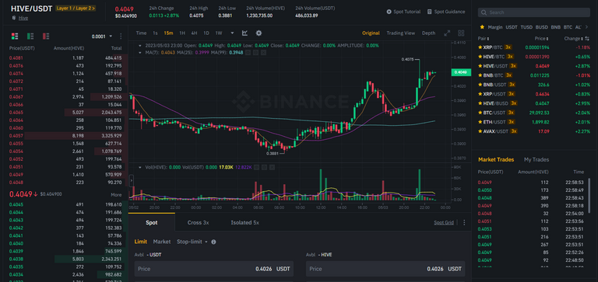Screen dimensions: 598x282
Task: Expand chart to fullscreen
Action: tap(447, 33)
